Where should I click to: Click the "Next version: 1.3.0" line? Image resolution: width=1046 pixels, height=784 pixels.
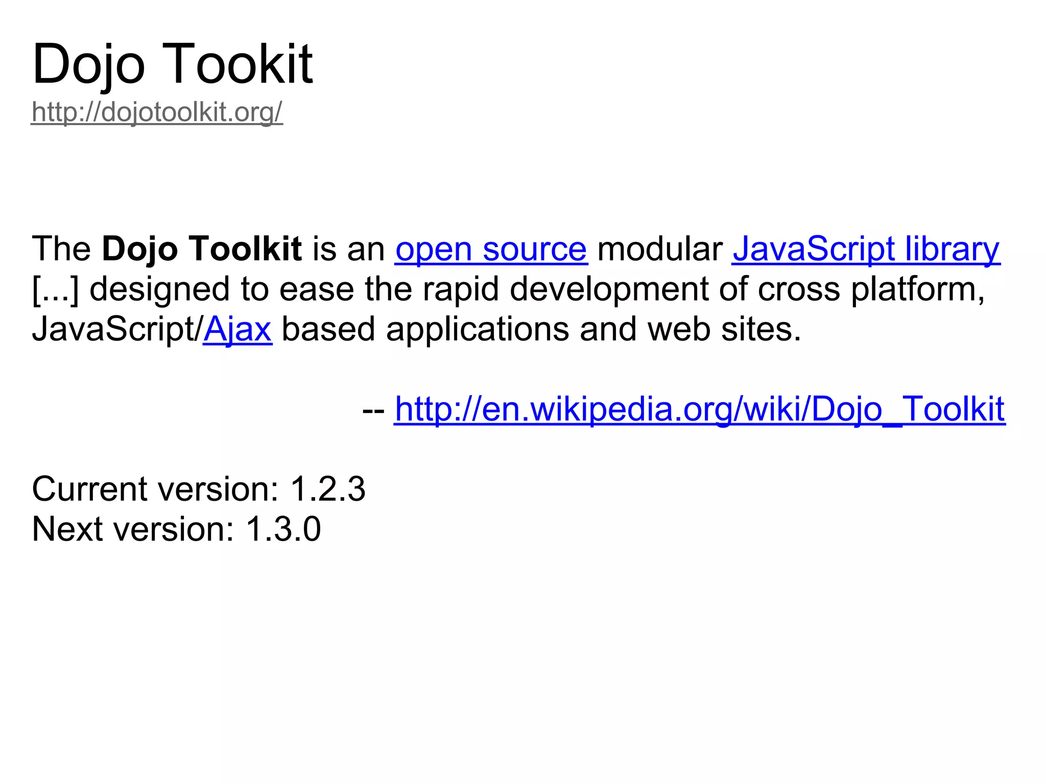(176, 529)
